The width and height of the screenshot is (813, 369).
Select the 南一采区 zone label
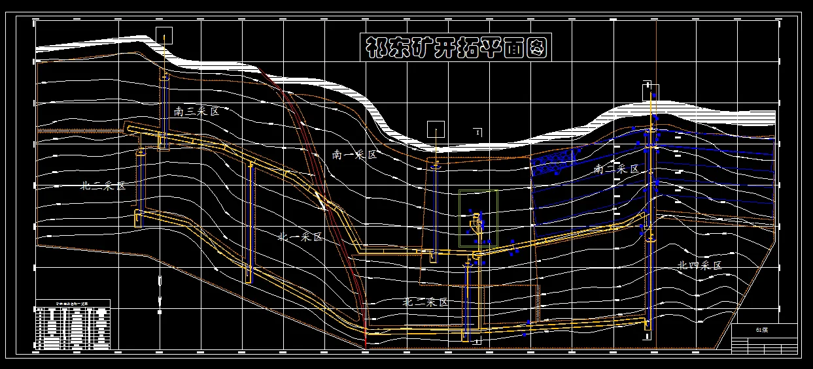[x=355, y=155]
